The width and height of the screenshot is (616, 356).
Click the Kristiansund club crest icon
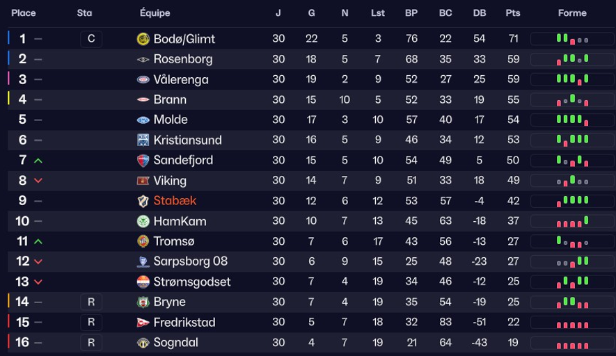(143, 140)
